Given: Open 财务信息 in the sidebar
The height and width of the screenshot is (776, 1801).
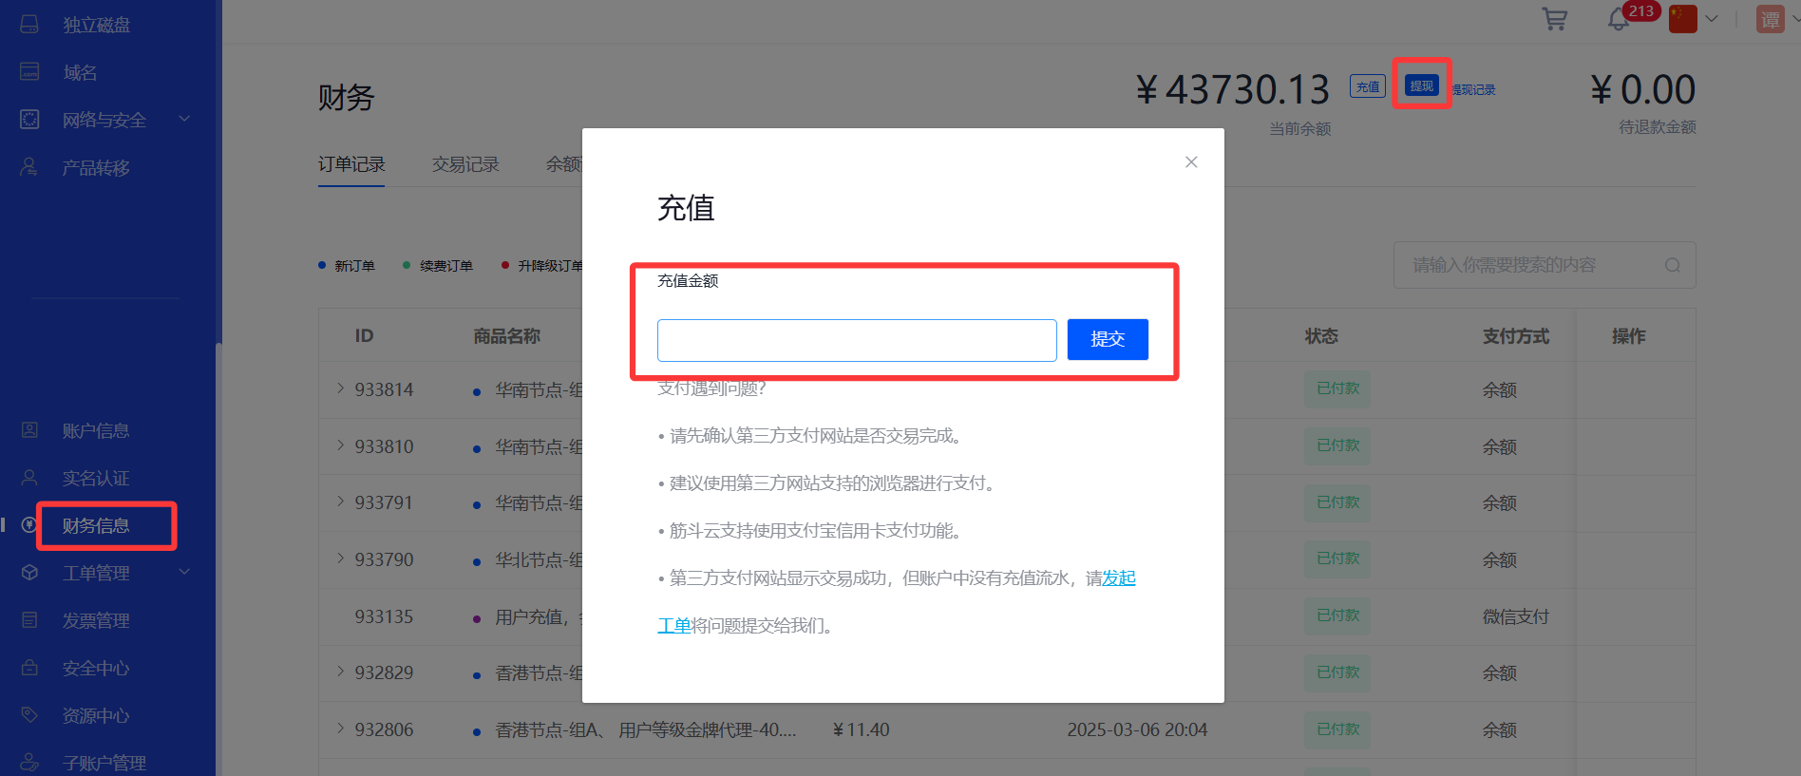Looking at the screenshot, I should pos(96,525).
